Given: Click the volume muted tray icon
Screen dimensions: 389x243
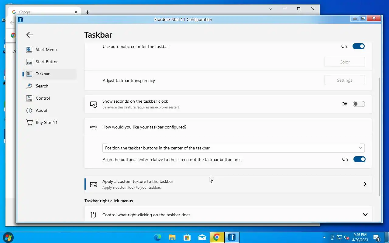Looking at the screenshot, I should click(346, 237).
